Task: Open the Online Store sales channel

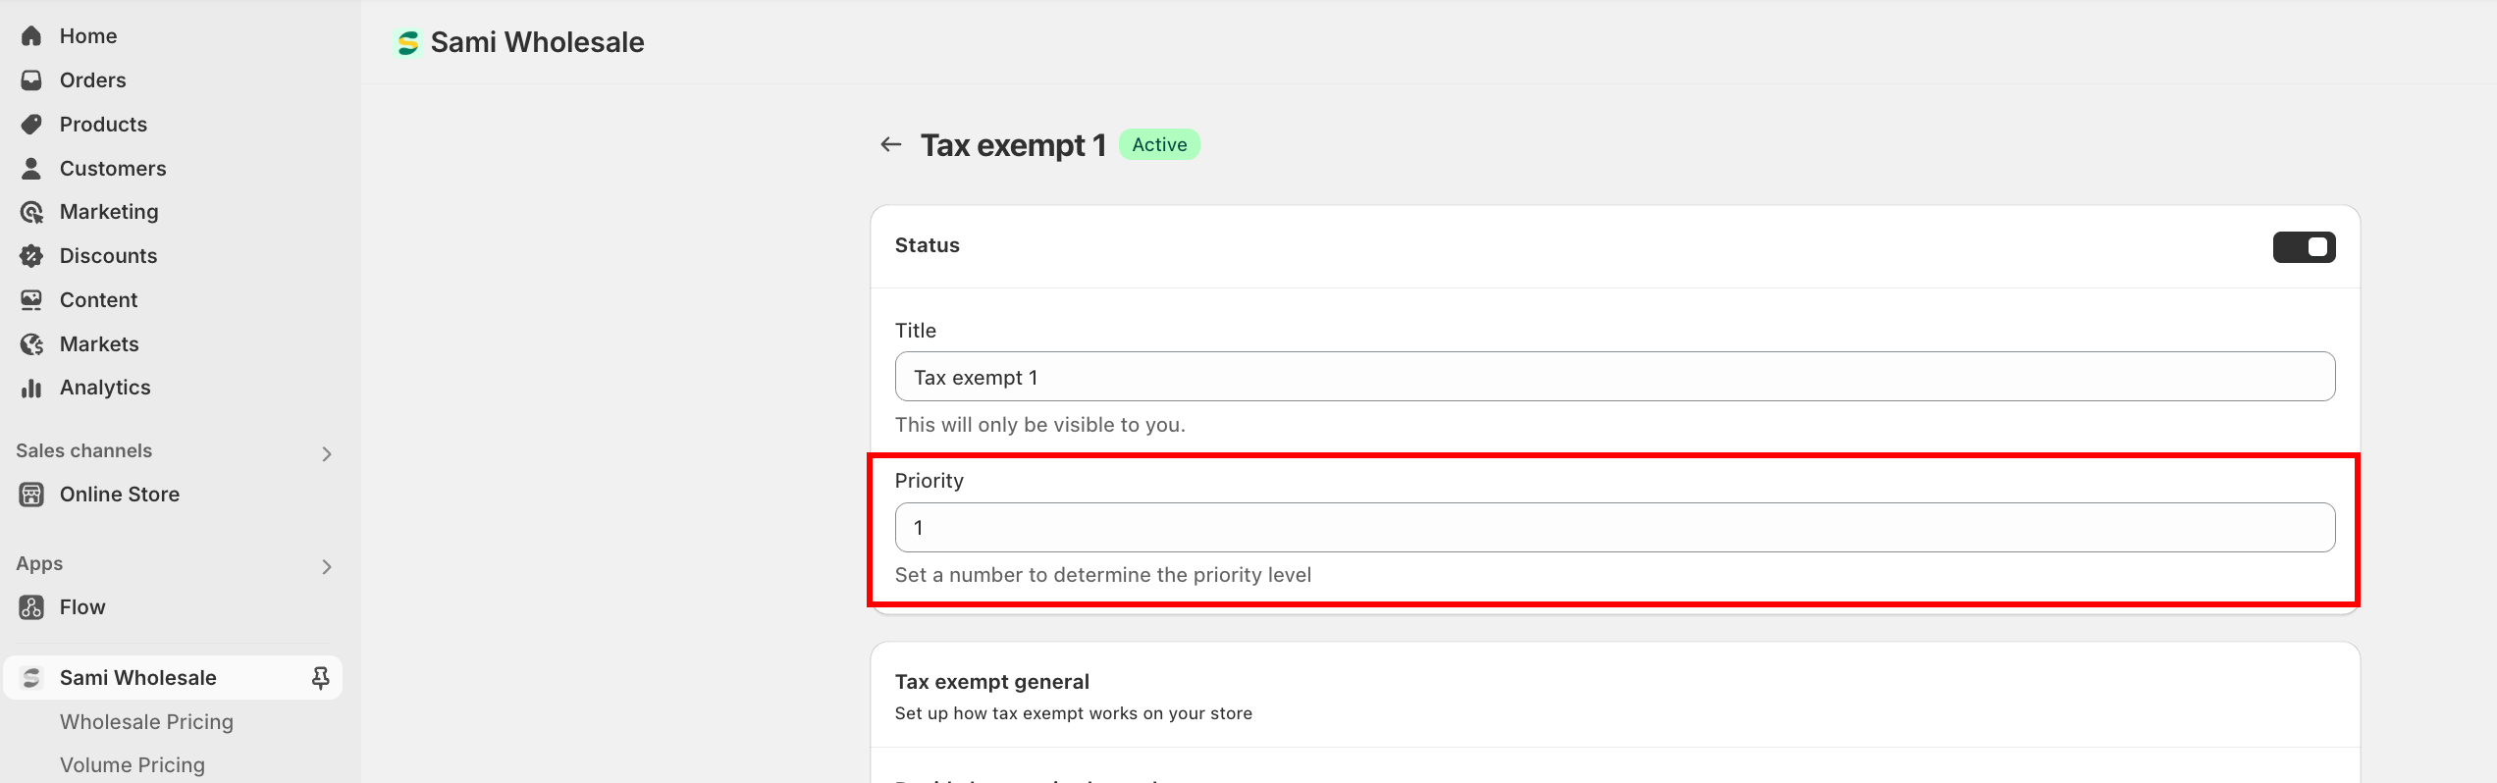Action: click(x=119, y=495)
